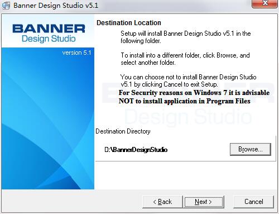Return to previous step with Back
This screenshot has width=279, height=214.
pos(162,202)
